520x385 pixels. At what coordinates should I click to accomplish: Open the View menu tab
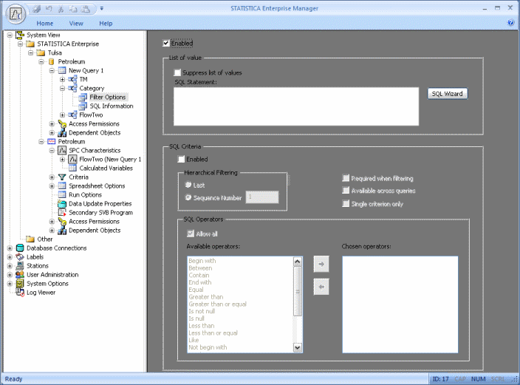click(76, 24)
